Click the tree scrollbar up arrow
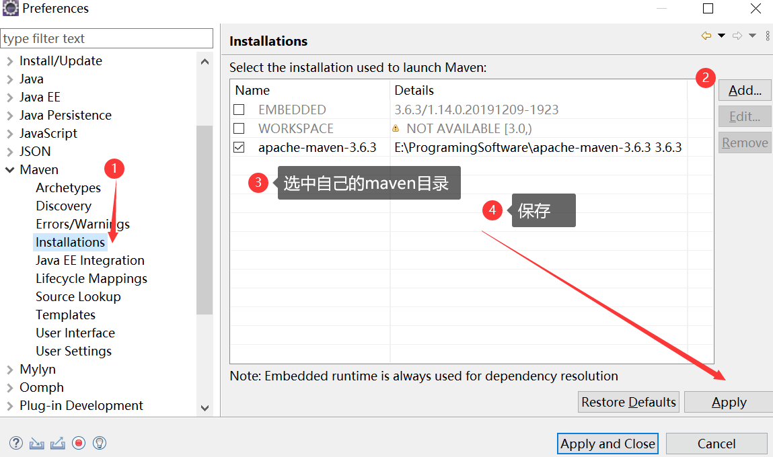The height and width of the screenshot is (457, 773). pyautogui.click(x=205, y=62)
